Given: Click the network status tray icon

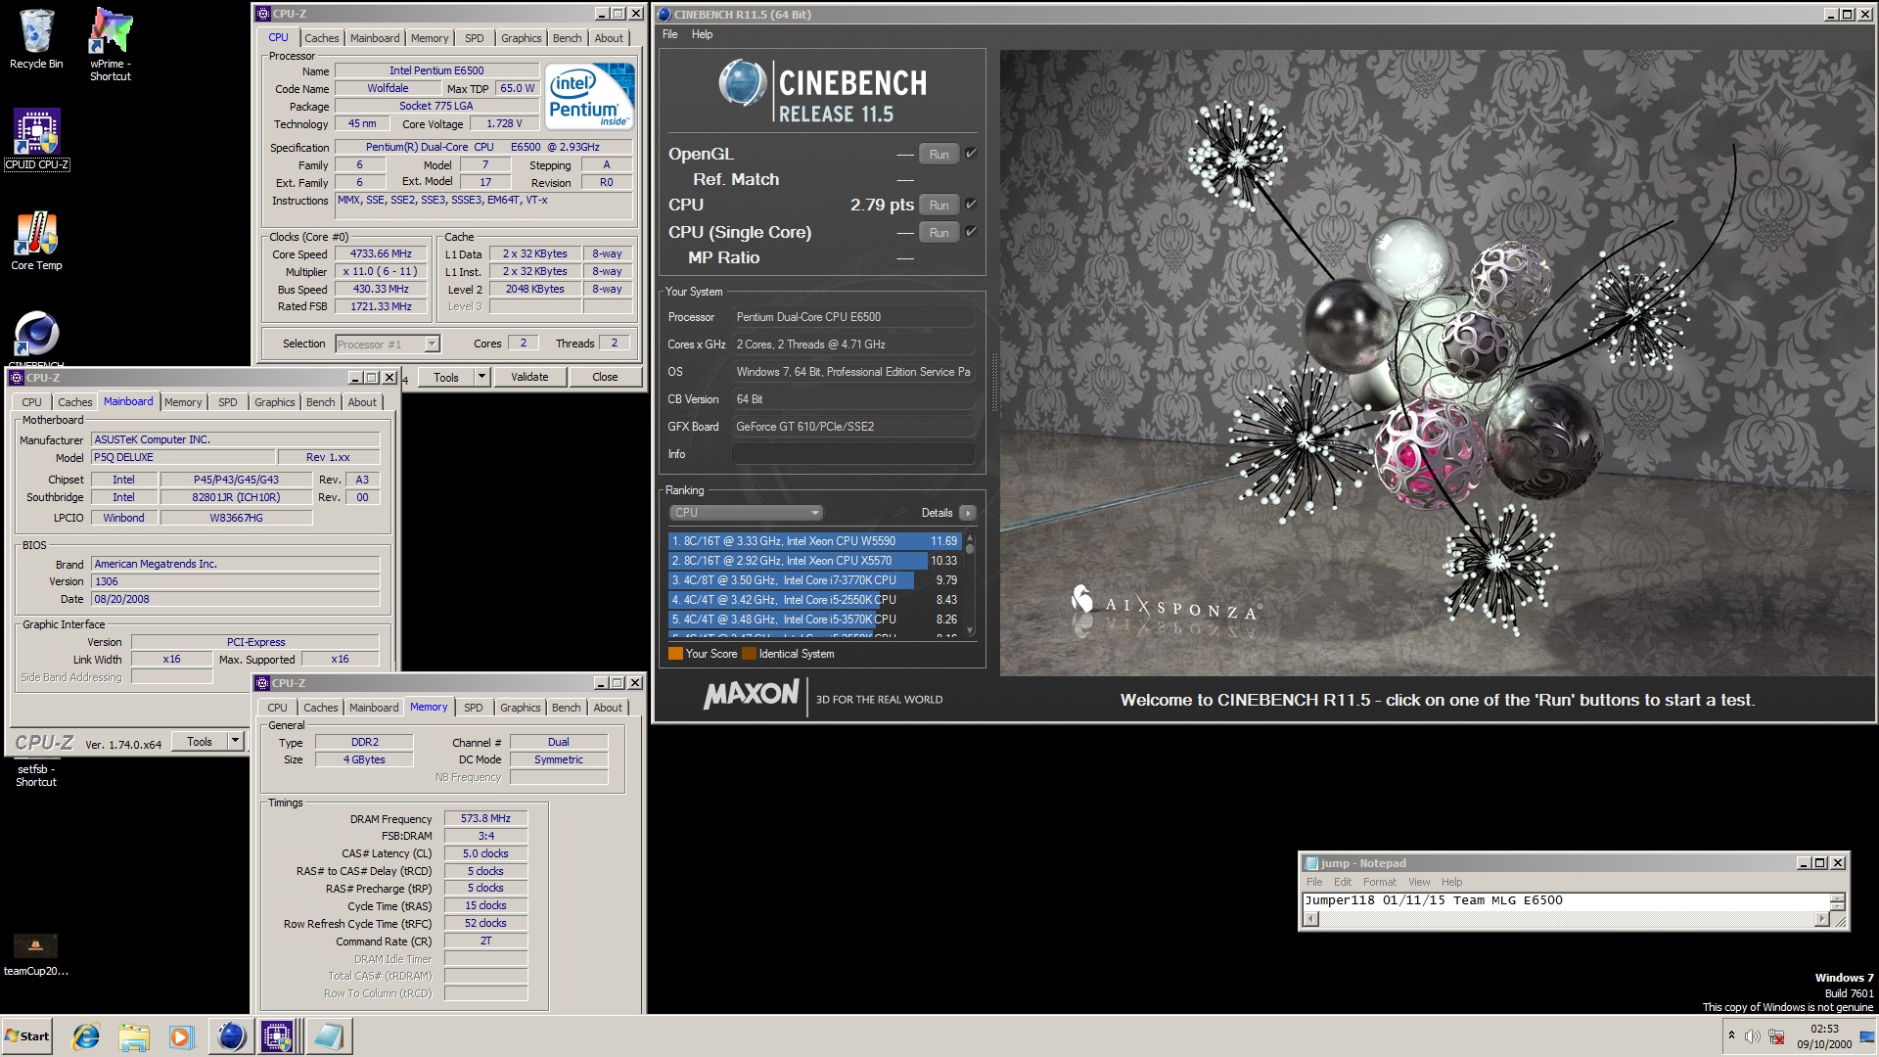Looking at the screenshot, I should click(x=1776, y=1036).
